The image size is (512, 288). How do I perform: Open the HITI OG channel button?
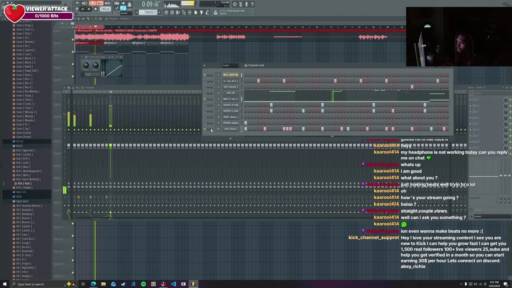231,93
